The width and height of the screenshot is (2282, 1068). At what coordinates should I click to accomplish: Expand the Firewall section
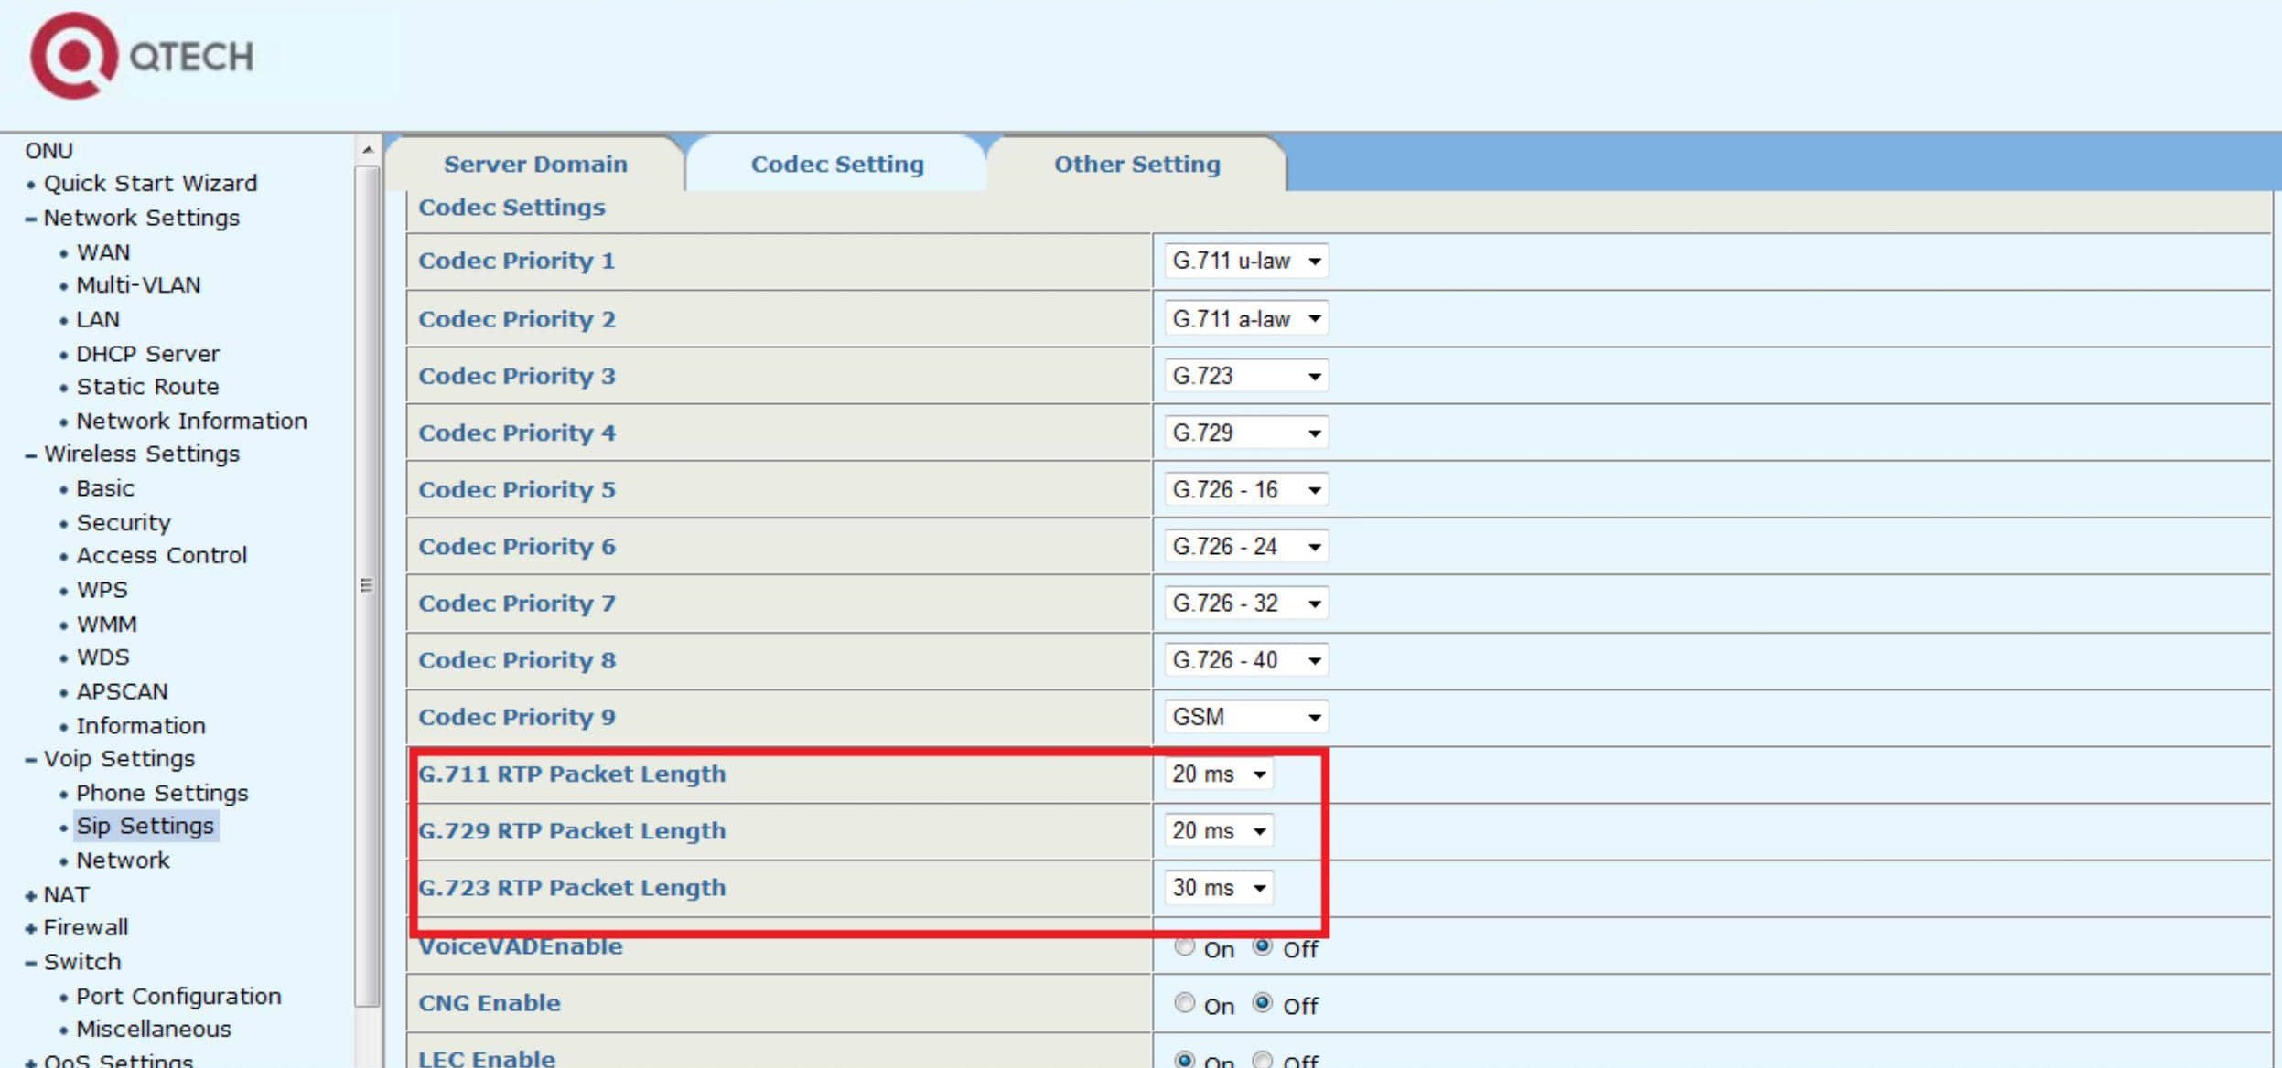[x=31, y=929]
